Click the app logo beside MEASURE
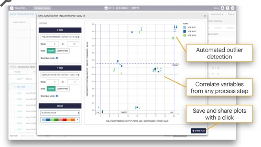Viewport: 261px width, 147px height. coord(12,8)
